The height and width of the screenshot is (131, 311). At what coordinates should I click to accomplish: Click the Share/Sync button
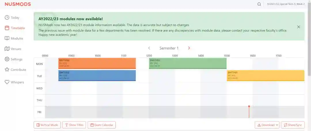293,125
